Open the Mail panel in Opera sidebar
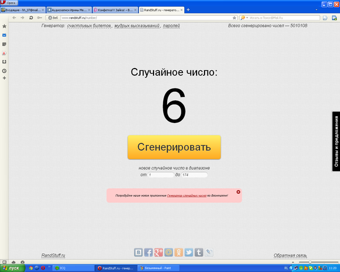Screen dimensions: 340x272 point(5,35)
